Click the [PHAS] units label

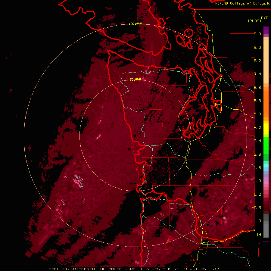click(254, 21)
